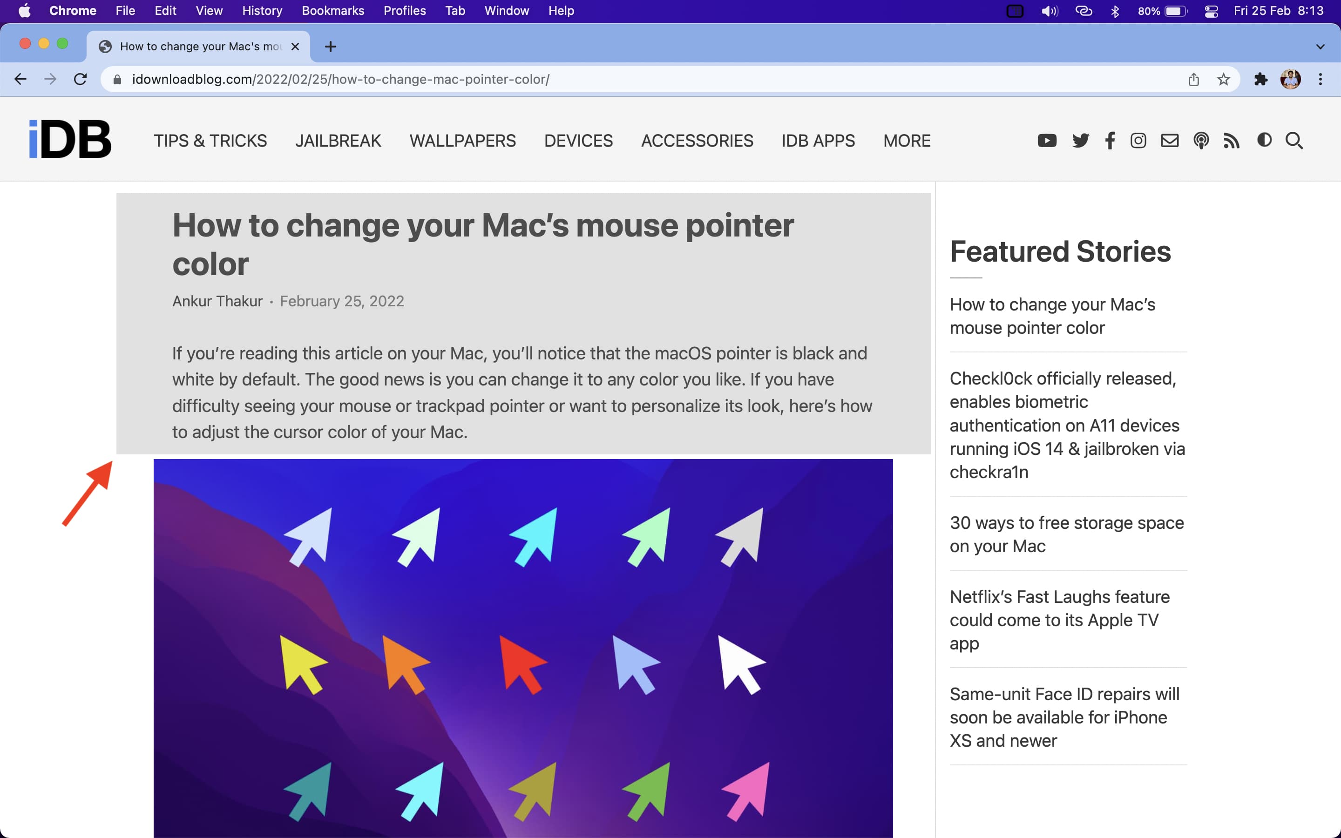Image resolution: width=1341 pixels, height=838 pixels.
Task: Open 30 ways to free storage story
Action: (1067, 534)
